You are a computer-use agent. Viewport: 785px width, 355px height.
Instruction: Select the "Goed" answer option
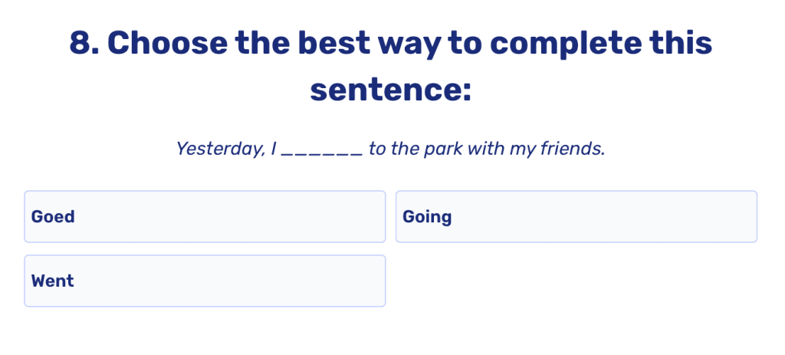pos(205,217)
